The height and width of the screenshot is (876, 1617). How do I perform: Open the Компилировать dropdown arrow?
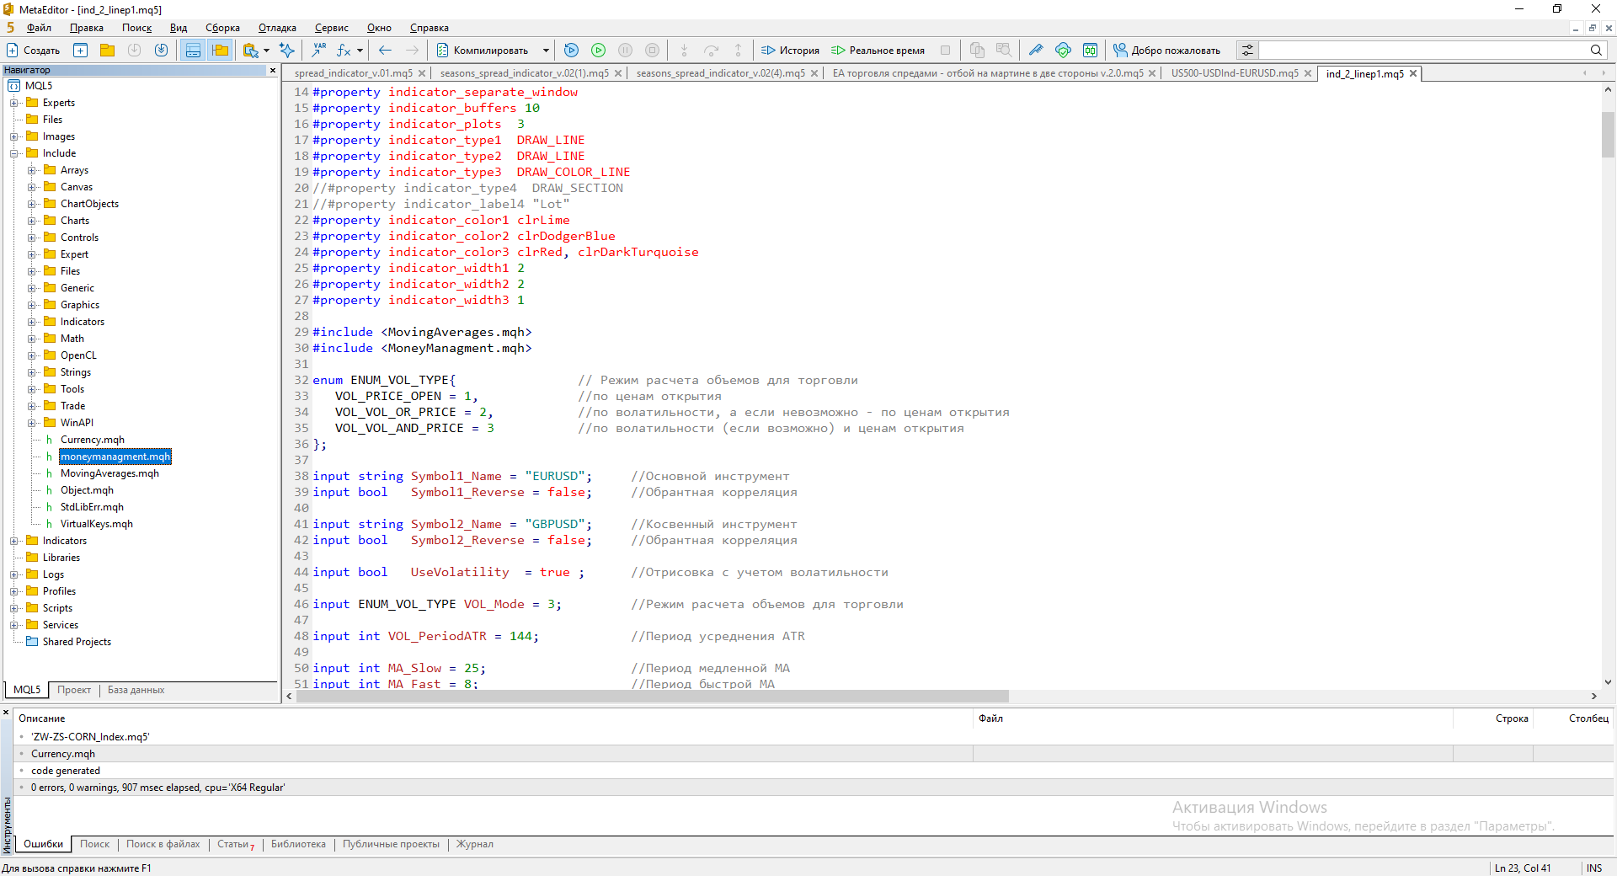coord(546,51)
